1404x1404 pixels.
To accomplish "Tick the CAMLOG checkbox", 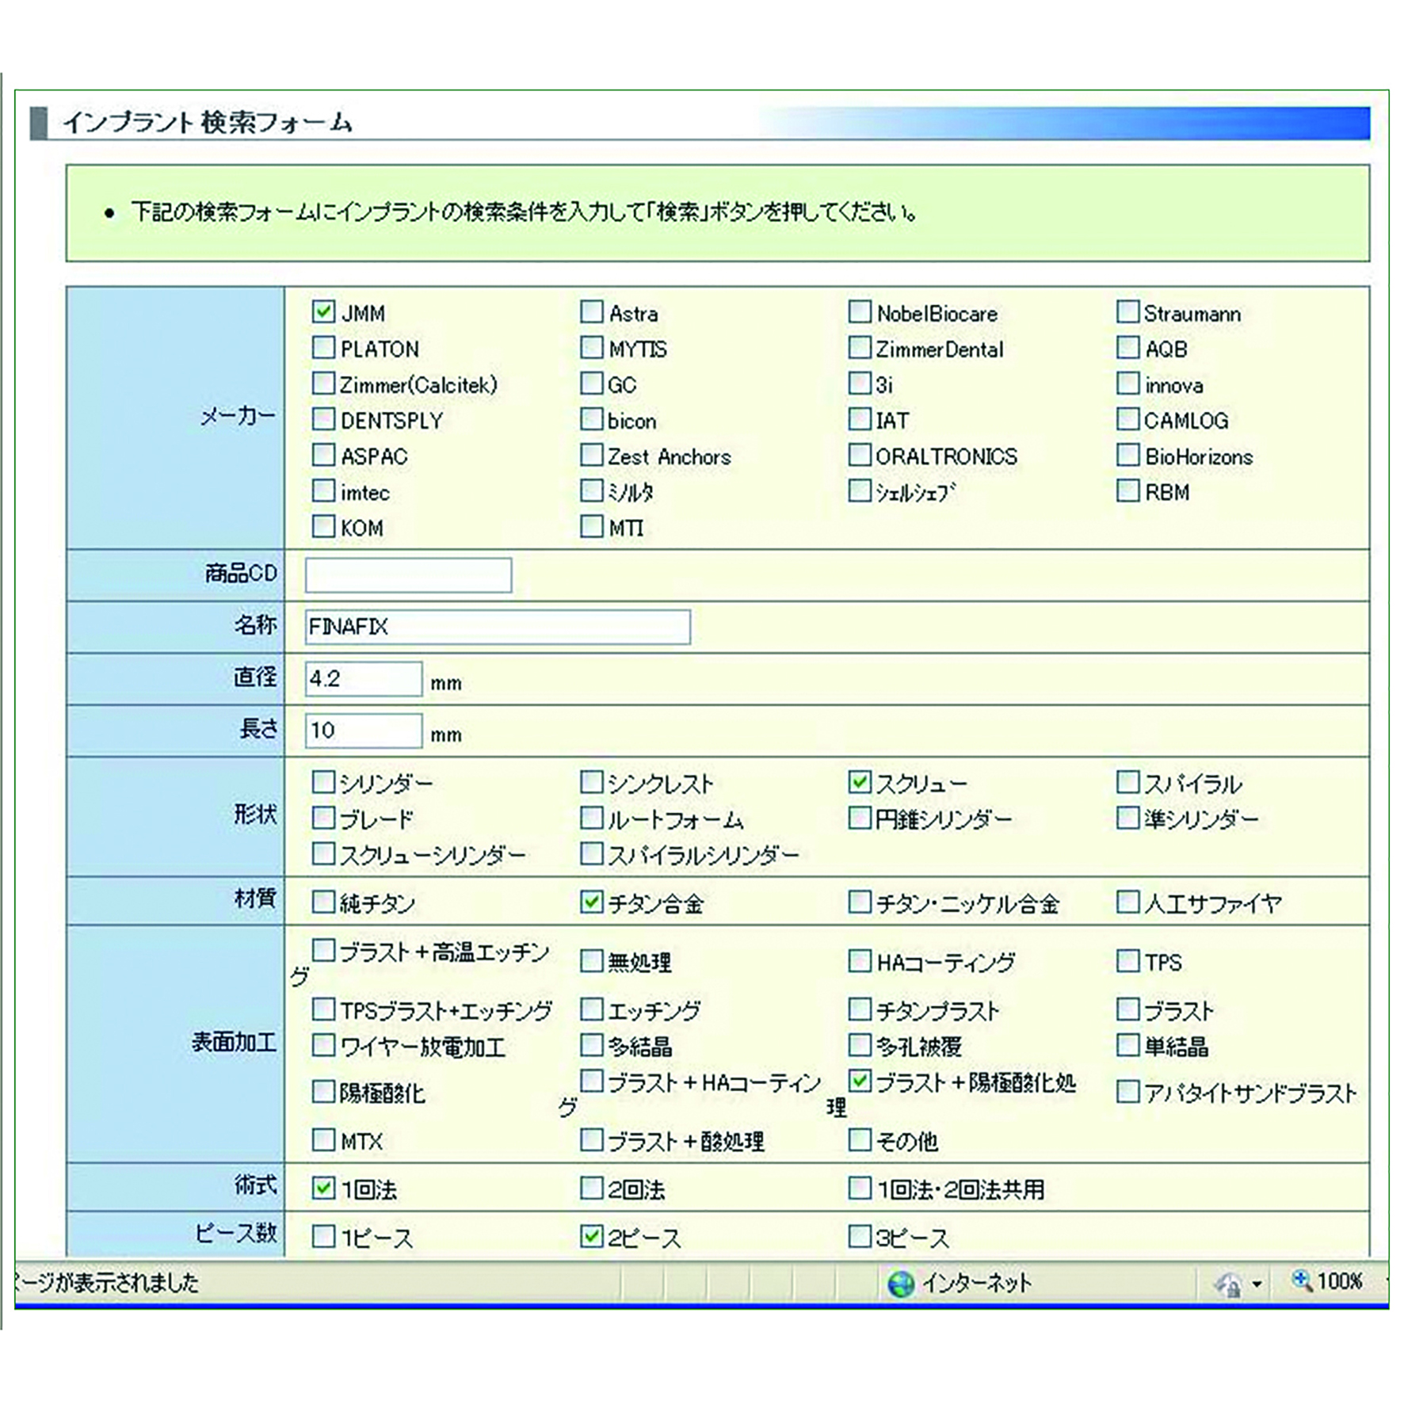I will coord(1127,419).
